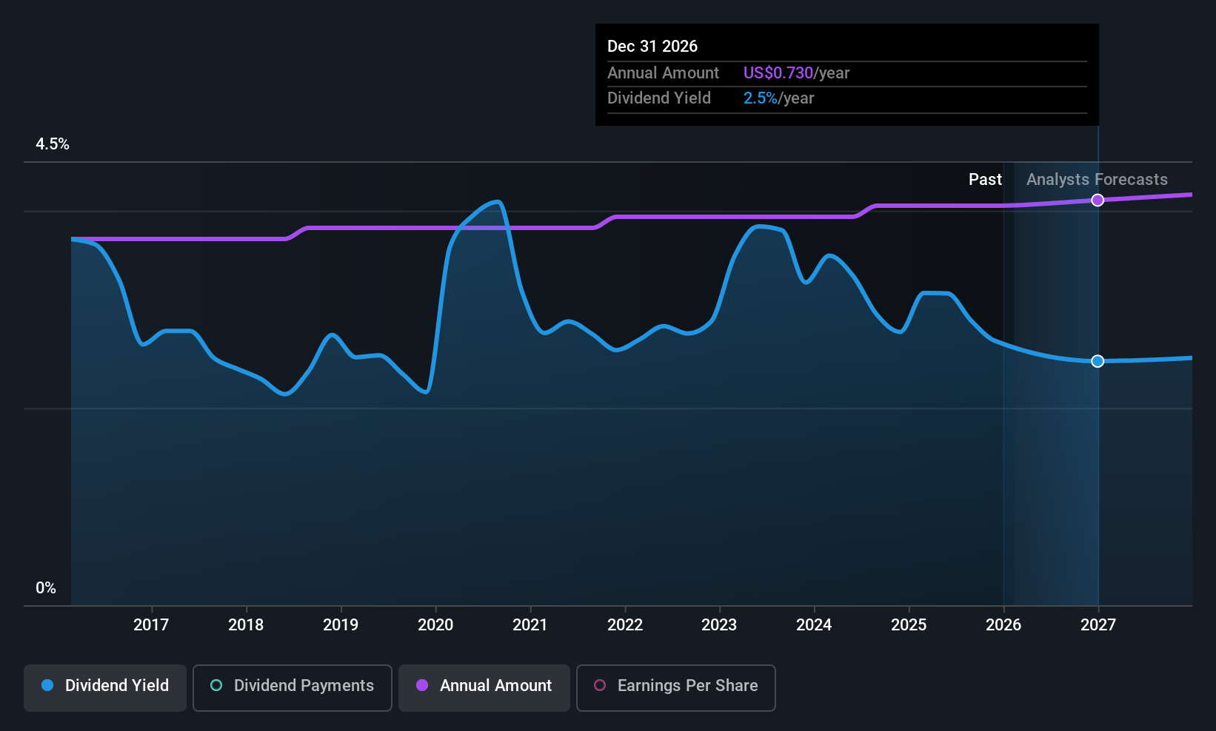Screen dimensions: 1216x731
Task: Select the purple Annual Amount marker at 2027
Action: click(1098, 200)
